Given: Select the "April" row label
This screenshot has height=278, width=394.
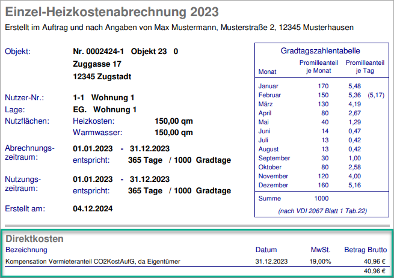Looking at the screenshot, I should tap(265, 113).
